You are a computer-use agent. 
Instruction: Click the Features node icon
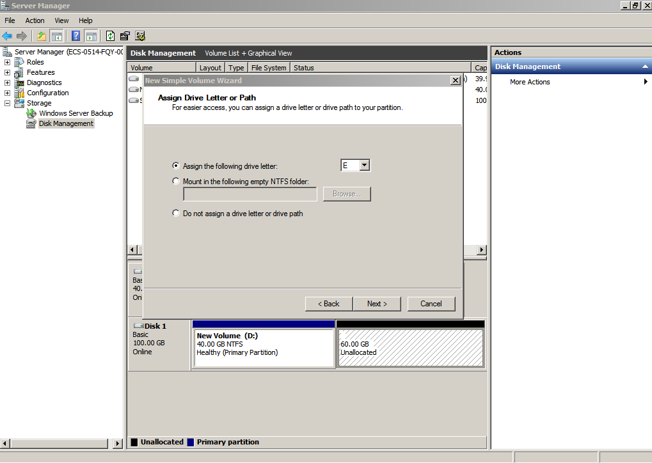pos(19,73)
